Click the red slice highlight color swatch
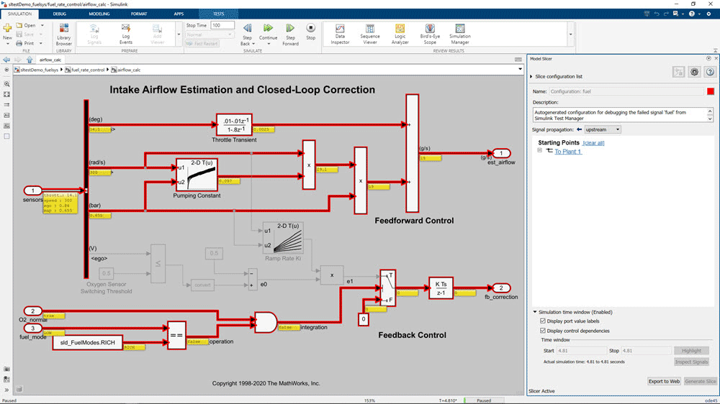 [710, 92]
